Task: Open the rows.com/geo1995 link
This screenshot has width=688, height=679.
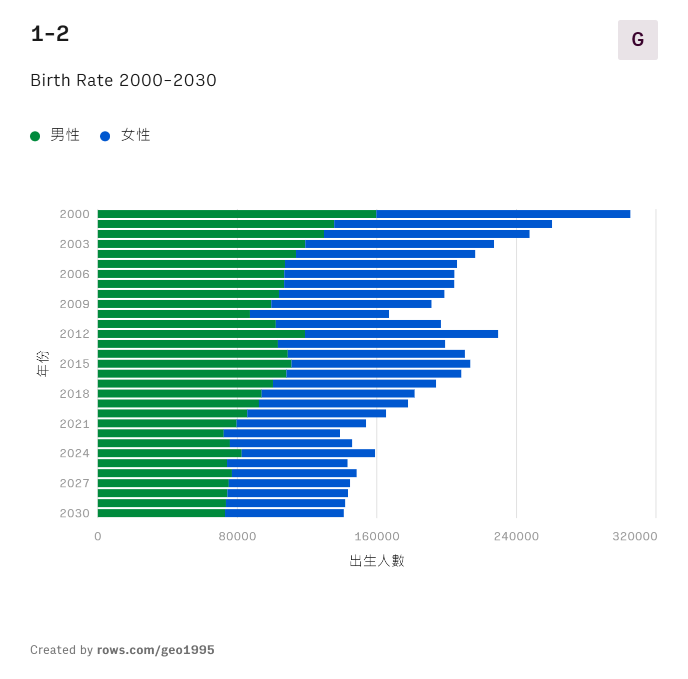Action: coord(155,650)
